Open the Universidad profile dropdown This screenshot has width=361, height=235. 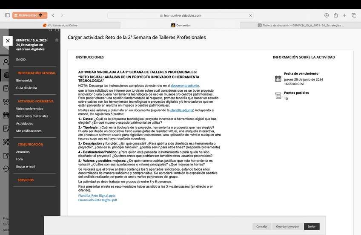point(30,15)
